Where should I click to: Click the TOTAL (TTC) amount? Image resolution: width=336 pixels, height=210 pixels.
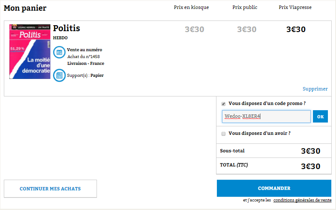311,166
